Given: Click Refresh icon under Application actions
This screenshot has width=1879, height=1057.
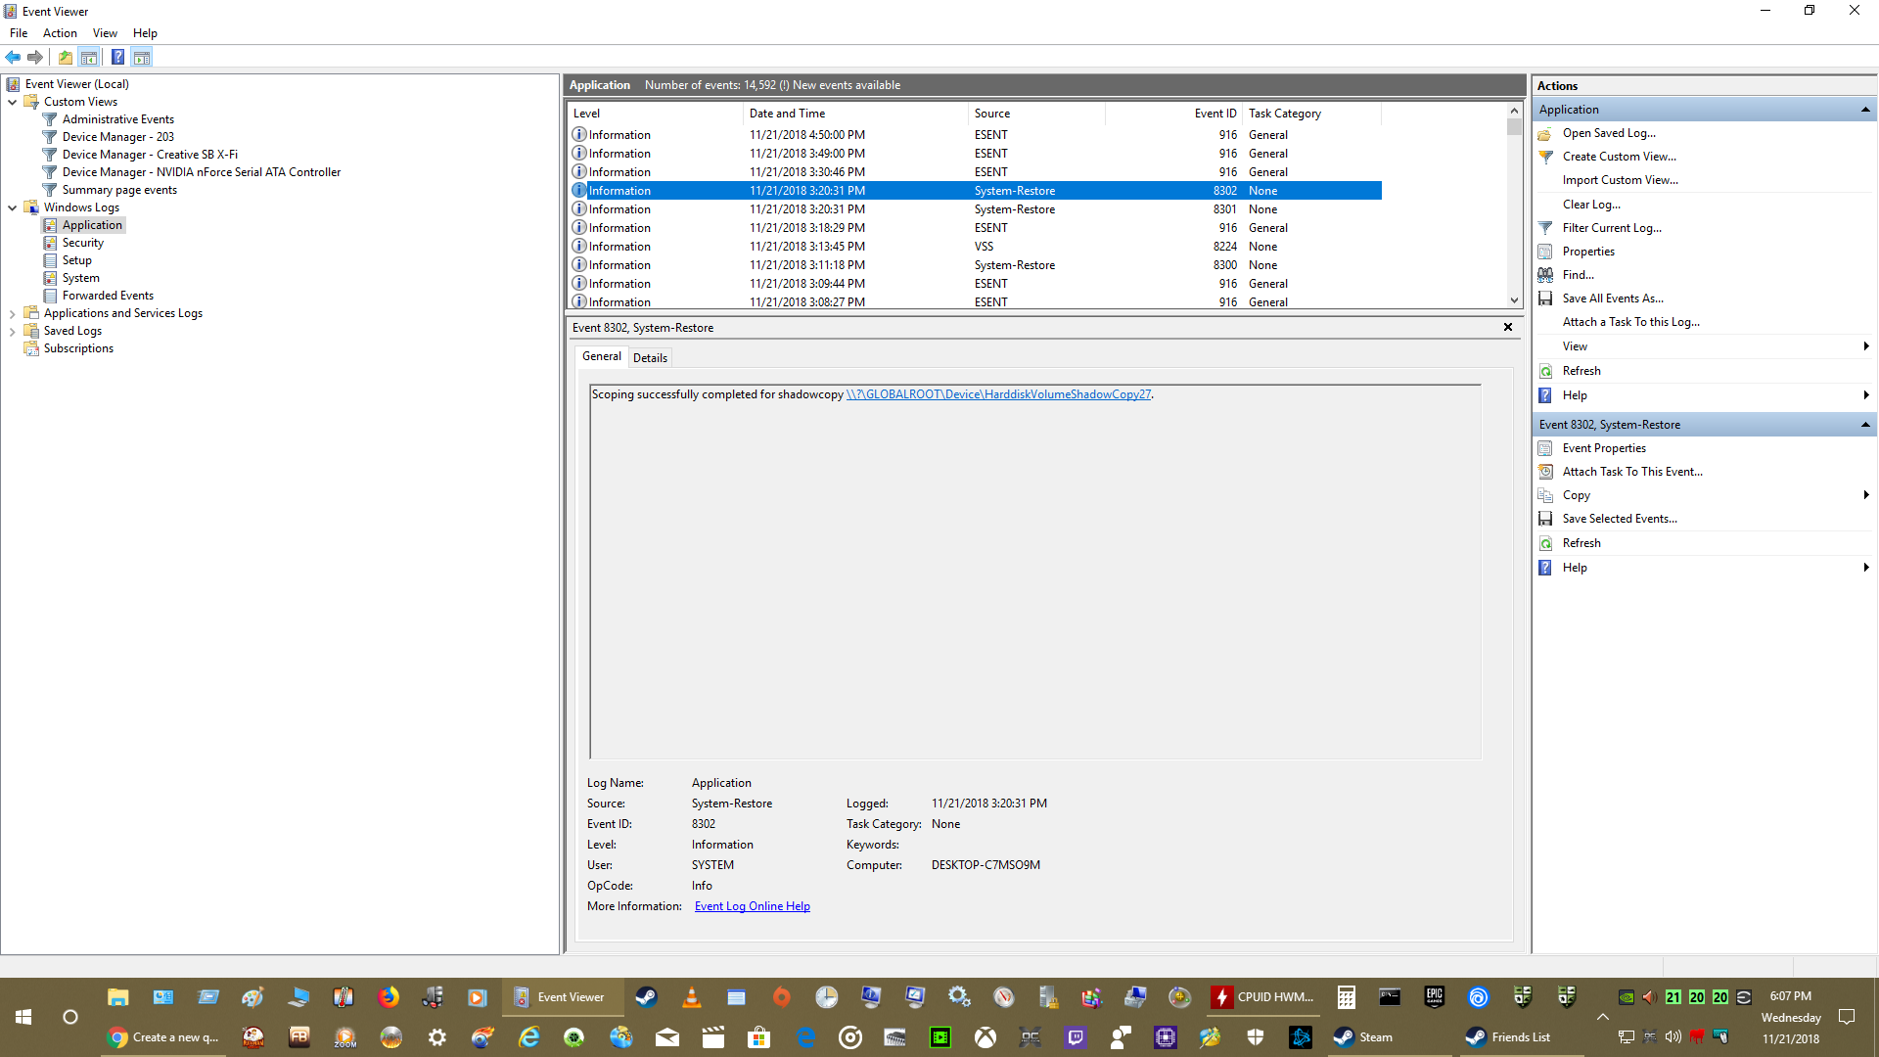Looking at the screenshot, I should 1545,371.
